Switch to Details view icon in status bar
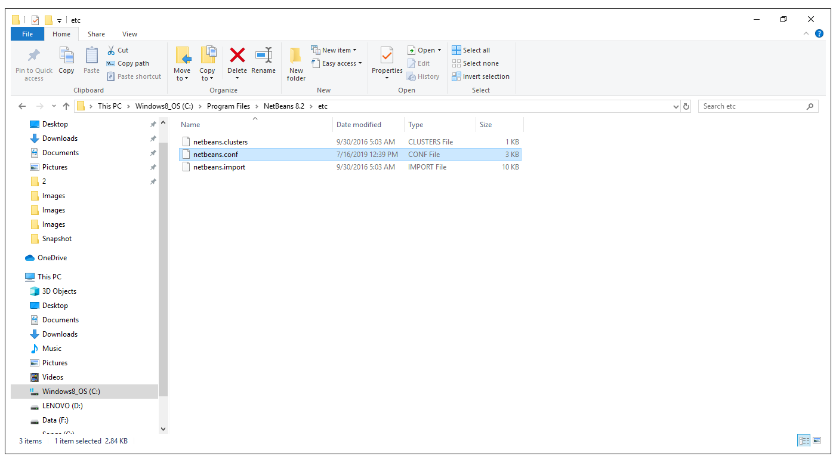 (804, 440)
